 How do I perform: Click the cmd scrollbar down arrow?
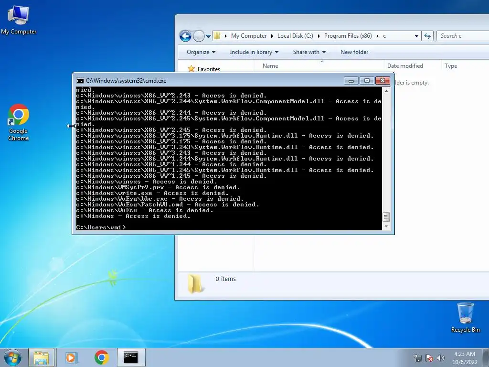pyautogui.click(x=386, y=227)
